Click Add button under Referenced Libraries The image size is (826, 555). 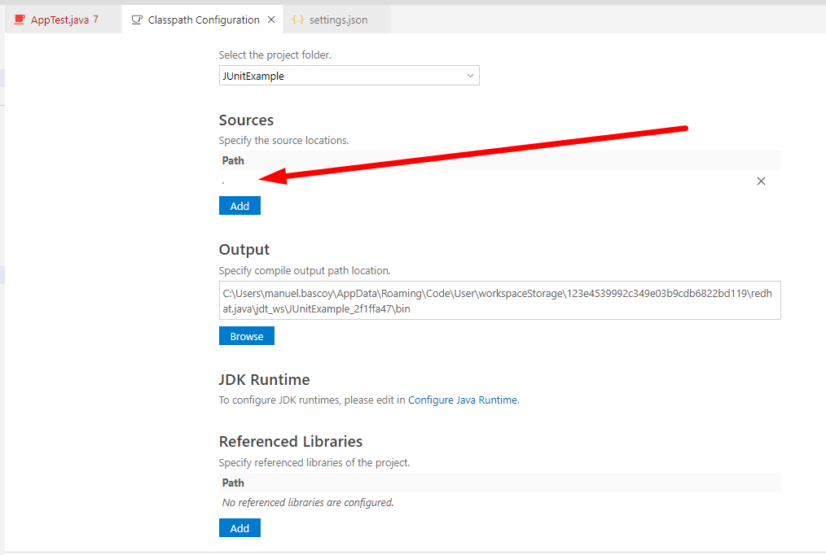click(x=239, y=528)
